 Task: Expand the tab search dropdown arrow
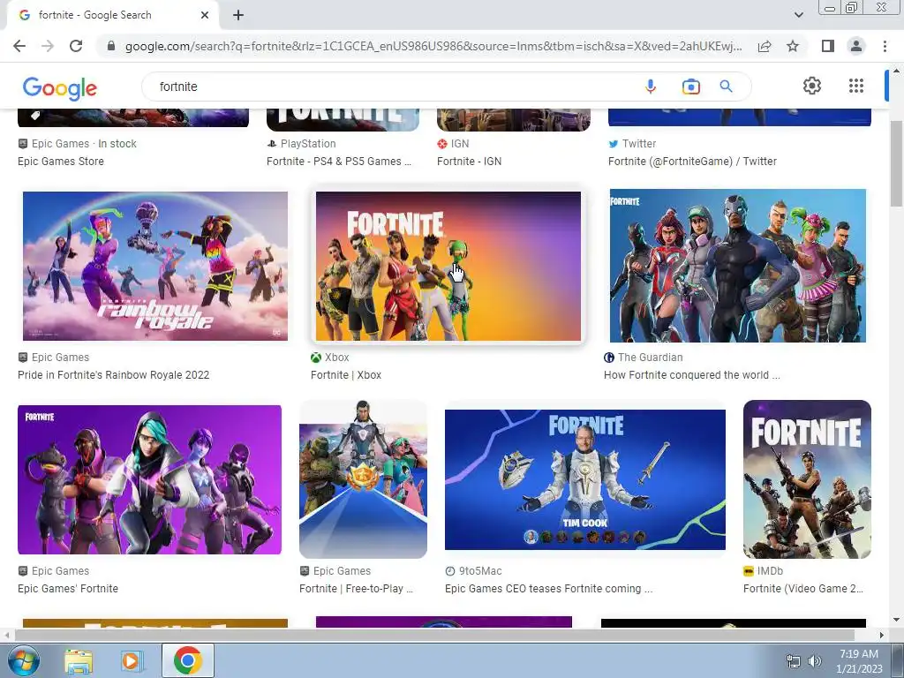[x=798, y=15]
